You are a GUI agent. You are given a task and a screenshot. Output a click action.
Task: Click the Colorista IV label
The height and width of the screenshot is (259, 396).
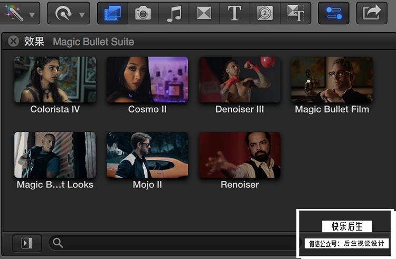click(x=55, y=109)
